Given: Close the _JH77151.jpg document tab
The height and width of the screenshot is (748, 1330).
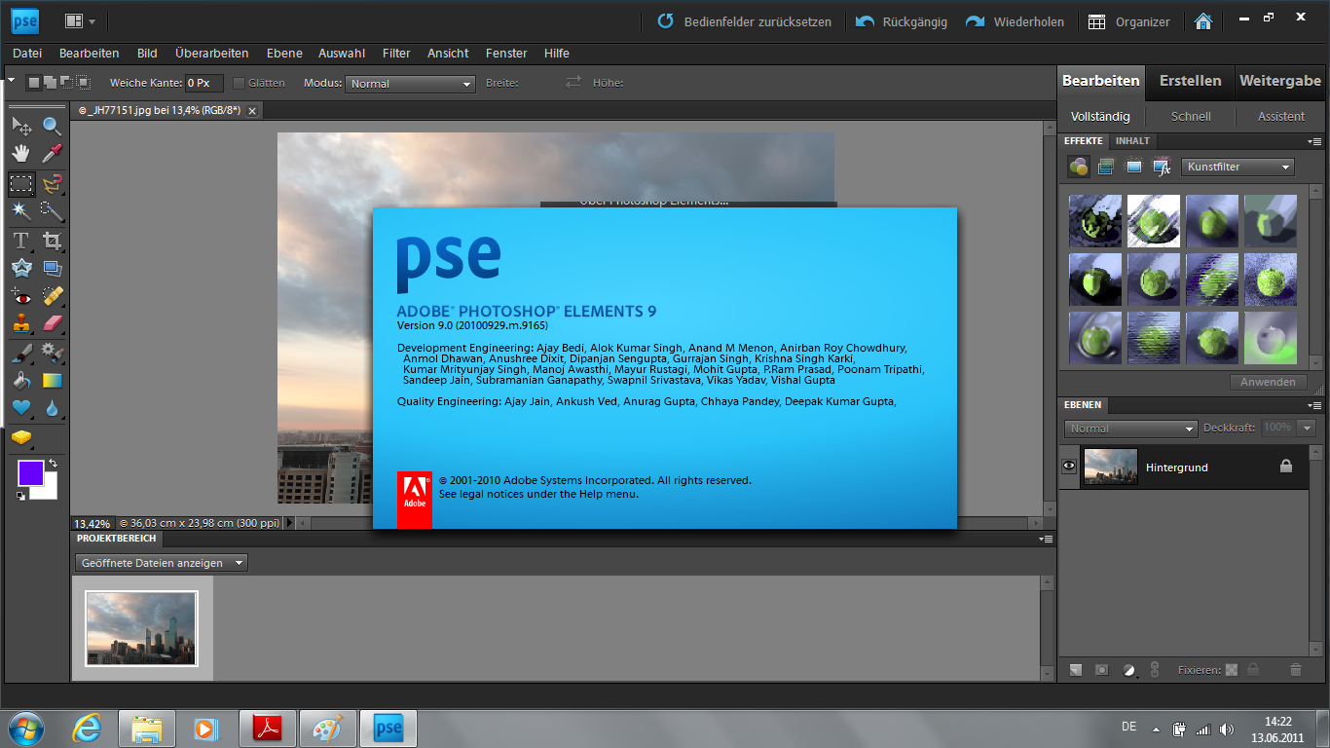Looking at the screenshot, I should pos(252,111).
